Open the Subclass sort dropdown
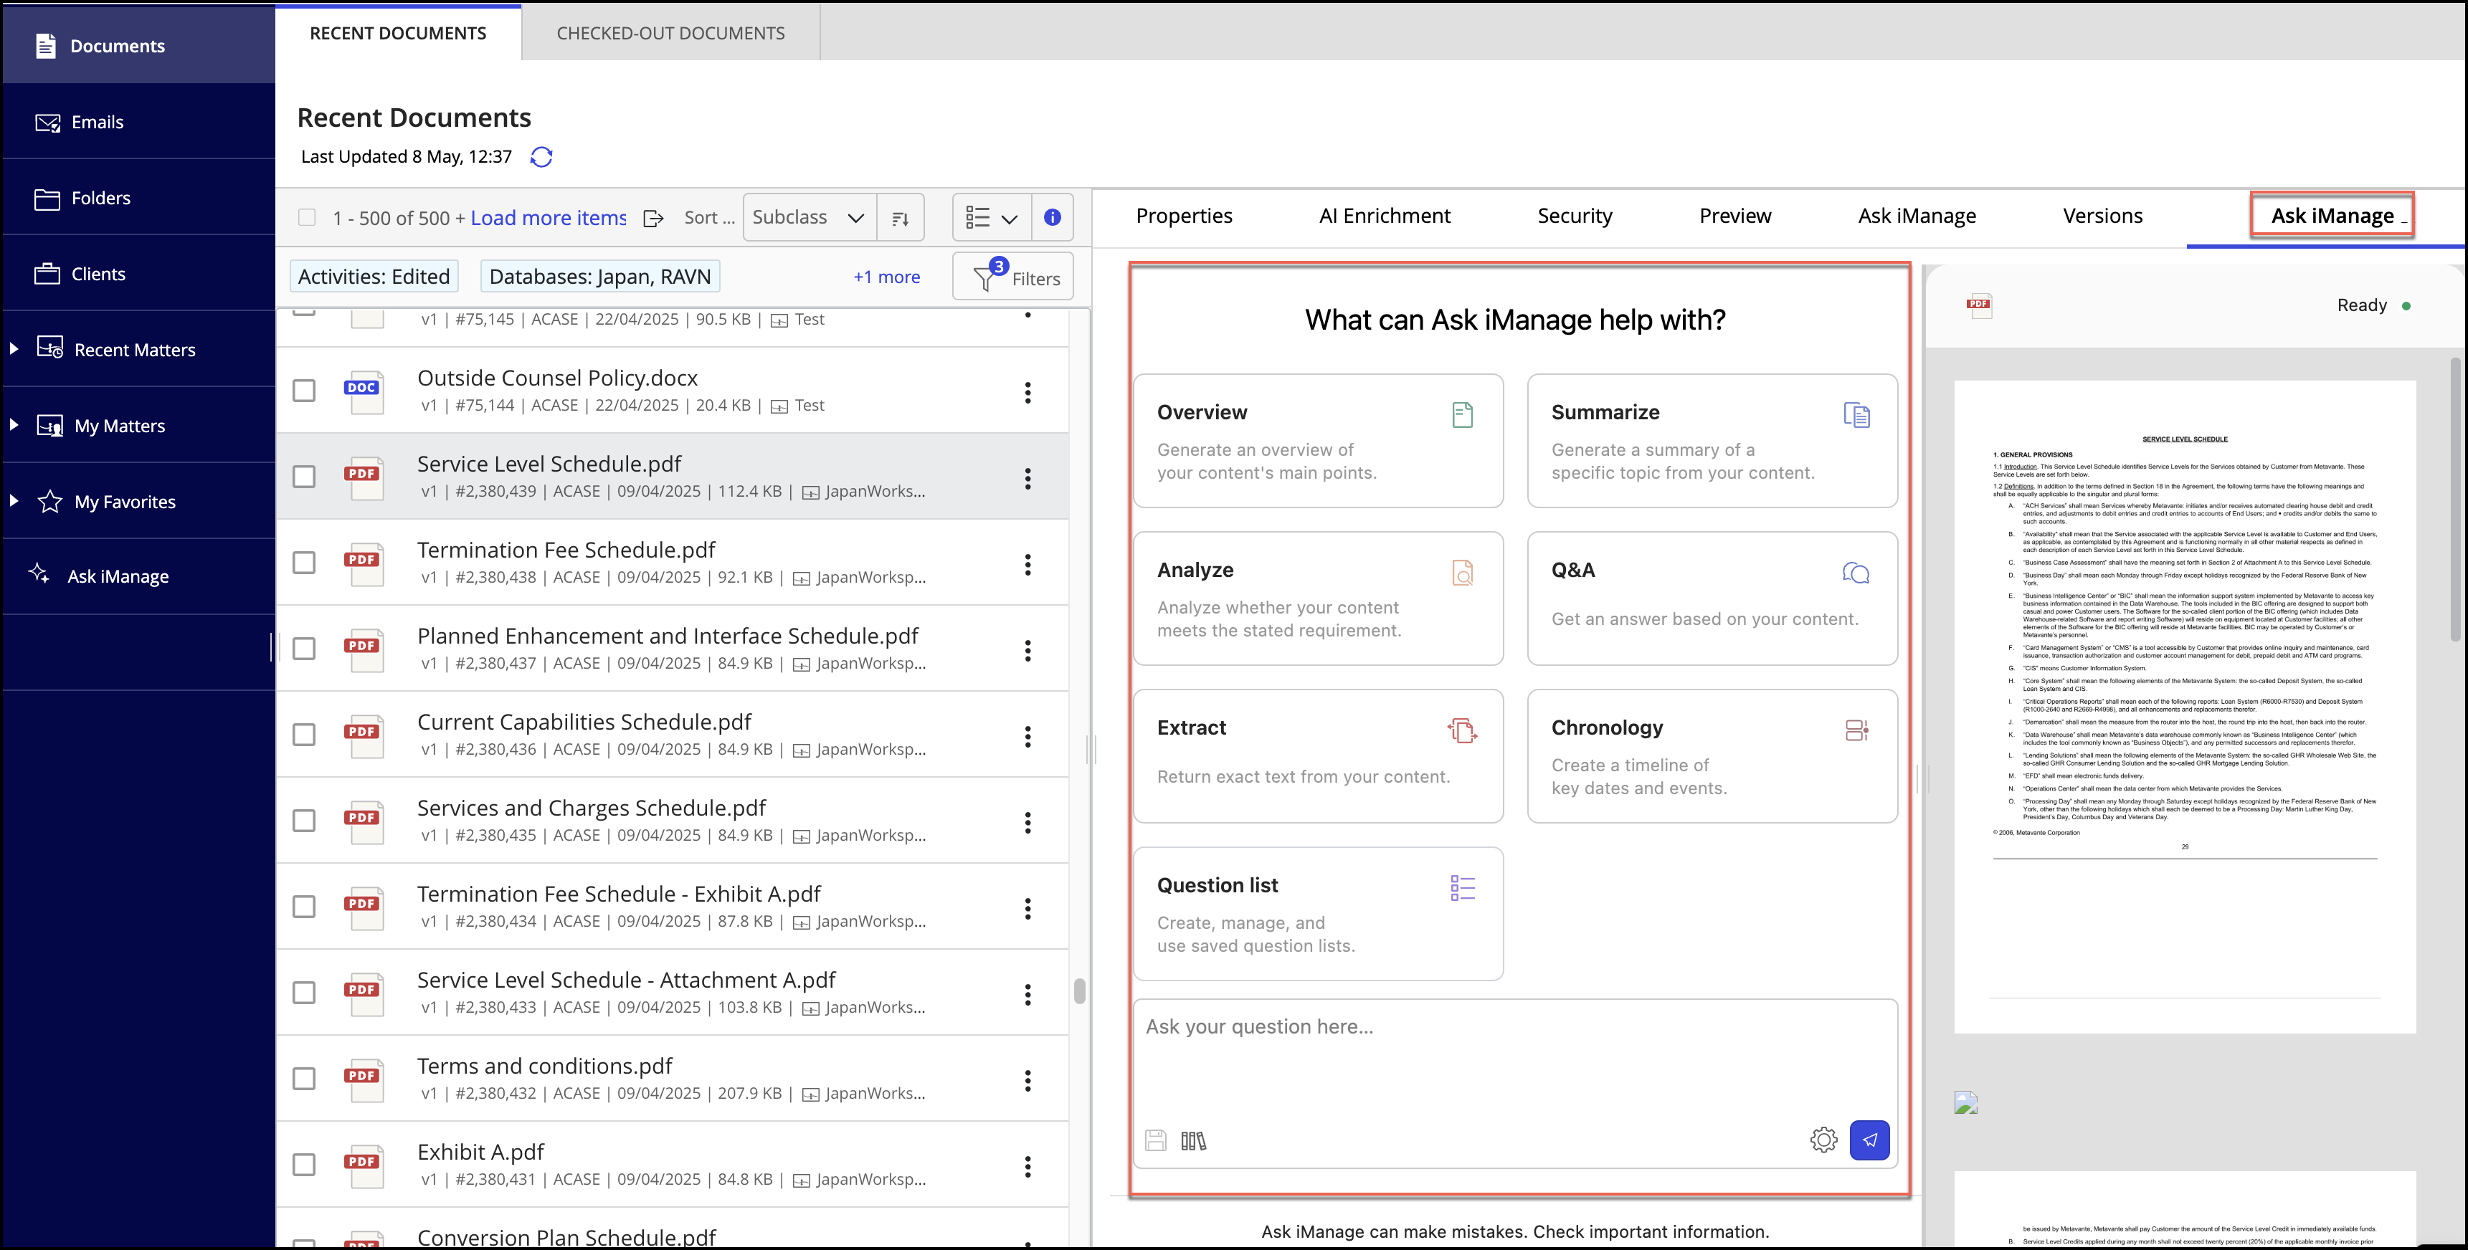Image resolution: width=2468 pixels, height=1250 pixels. tap(807, 217)
